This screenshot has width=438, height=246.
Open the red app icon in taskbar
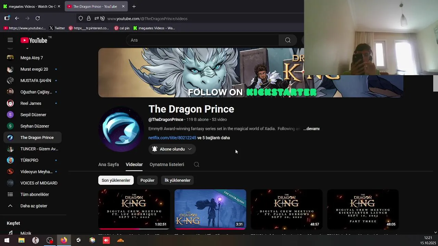[106, 240]
